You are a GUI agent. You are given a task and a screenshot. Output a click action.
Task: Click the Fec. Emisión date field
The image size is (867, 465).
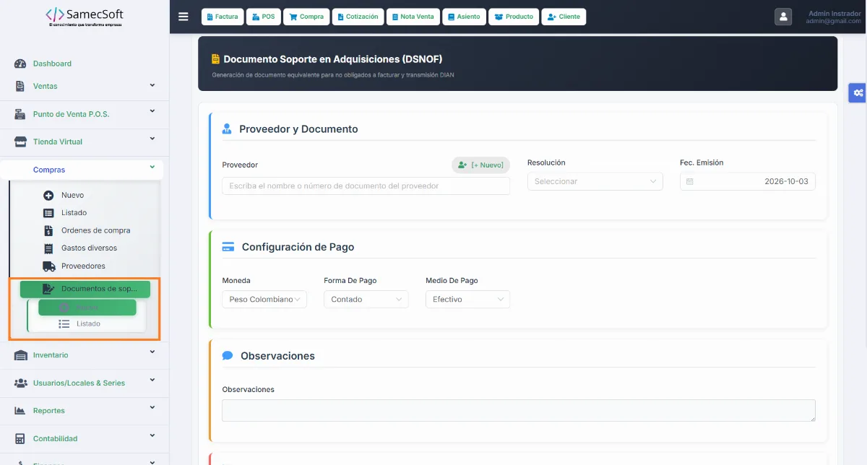pos(748,181)
